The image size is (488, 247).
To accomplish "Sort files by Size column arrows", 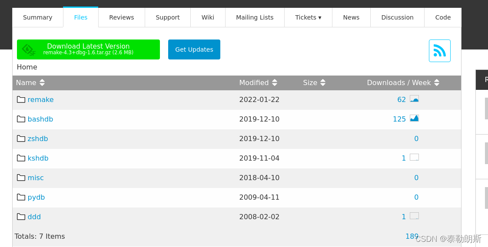I will [x=323, y=83].
